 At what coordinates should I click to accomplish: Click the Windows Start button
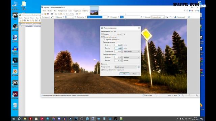pyautogui.click(x=13, y=119)
